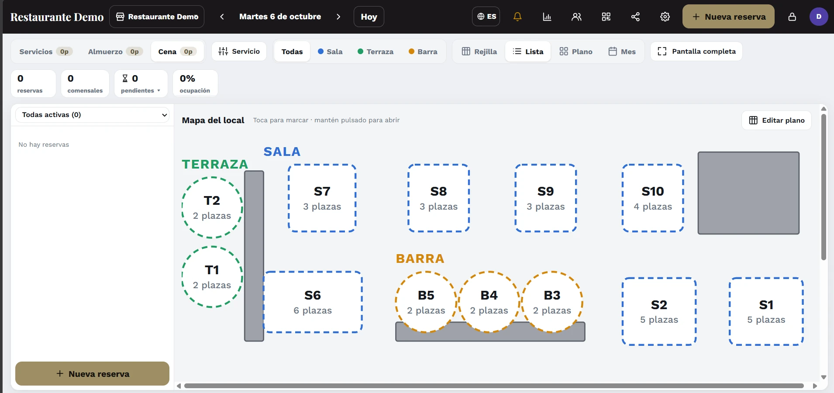834x393 pixels.
Task: Open the settings gear
Action: point(665,17)
